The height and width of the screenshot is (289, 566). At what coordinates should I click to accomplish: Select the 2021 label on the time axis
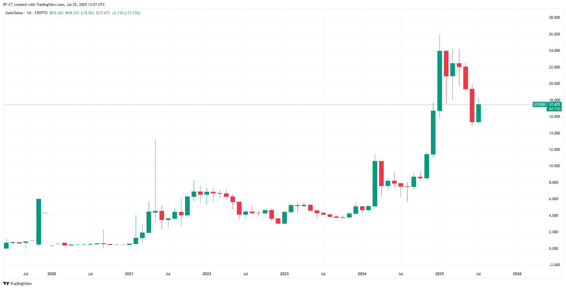(129, 274)
